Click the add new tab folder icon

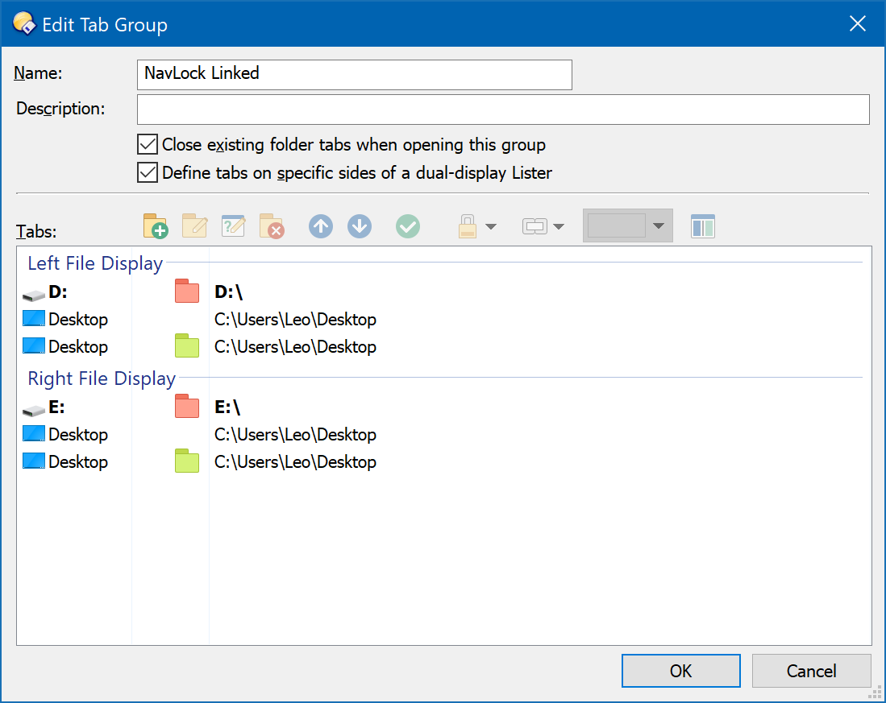(156, 226)
